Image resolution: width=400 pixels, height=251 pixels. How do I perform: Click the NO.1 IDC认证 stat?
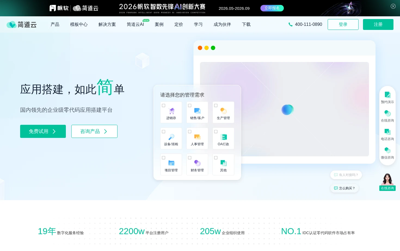pos(318,231)
